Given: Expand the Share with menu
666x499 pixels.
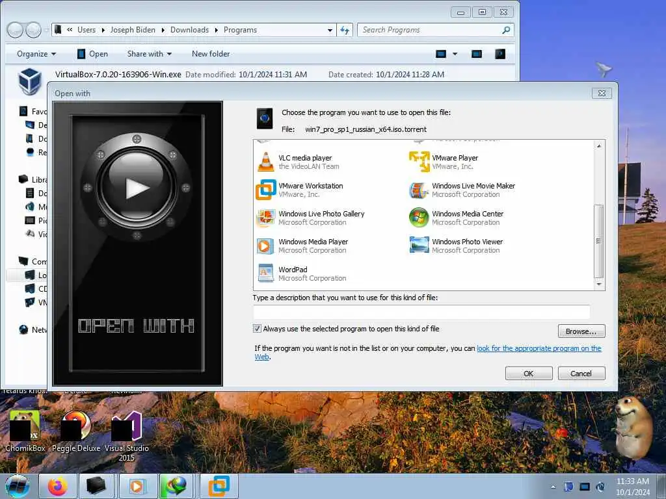Looking at the screenshot, I should pyautogui.click(x=149, y=54).
